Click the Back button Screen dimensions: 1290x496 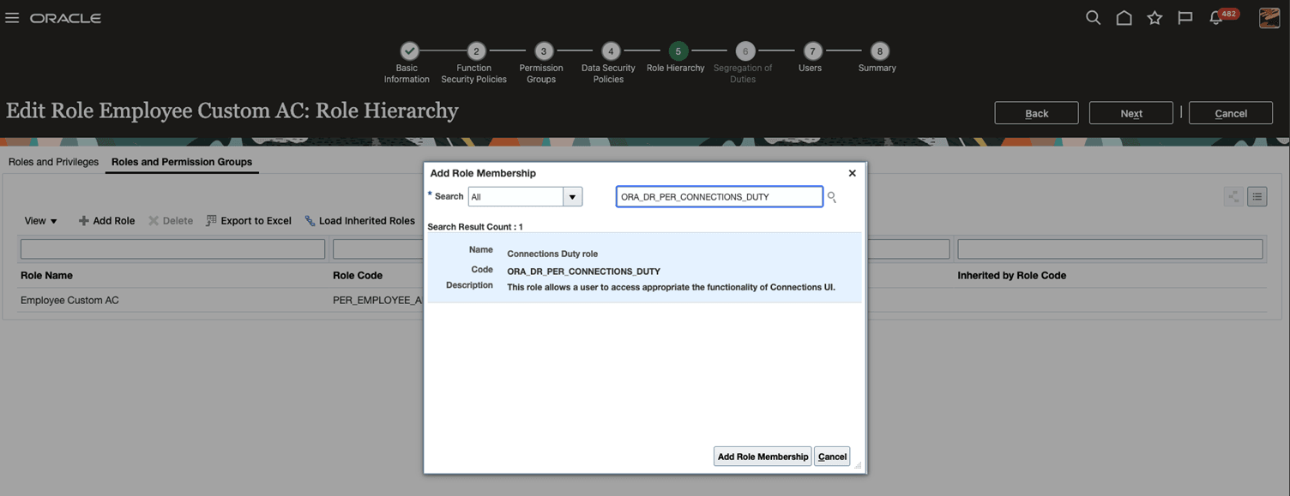pos(1036,113)
